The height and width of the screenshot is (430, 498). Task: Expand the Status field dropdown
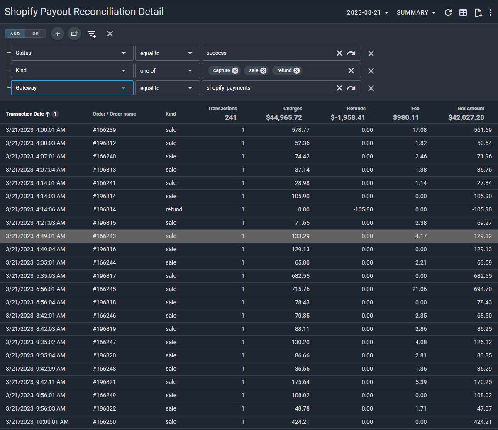[x=124, y=53]
